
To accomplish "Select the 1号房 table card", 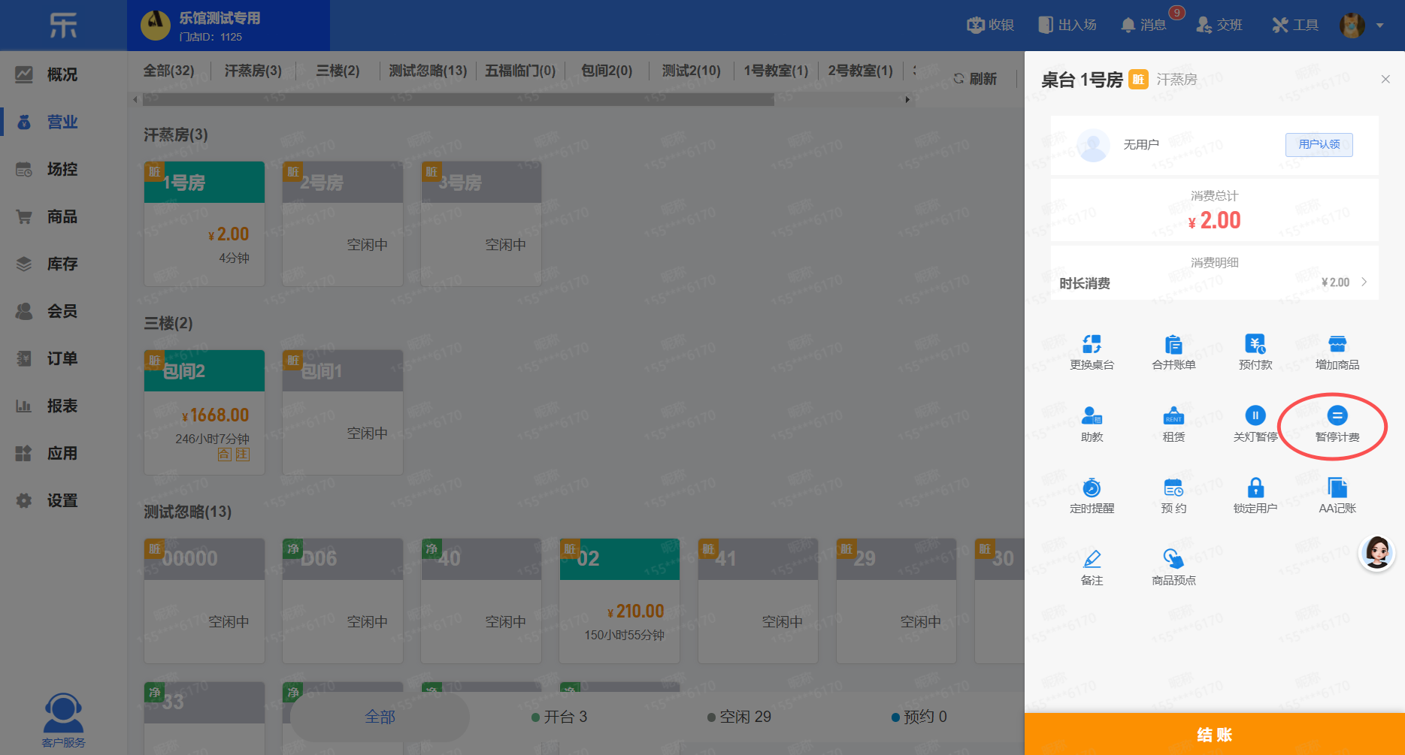I will (204, 223).
